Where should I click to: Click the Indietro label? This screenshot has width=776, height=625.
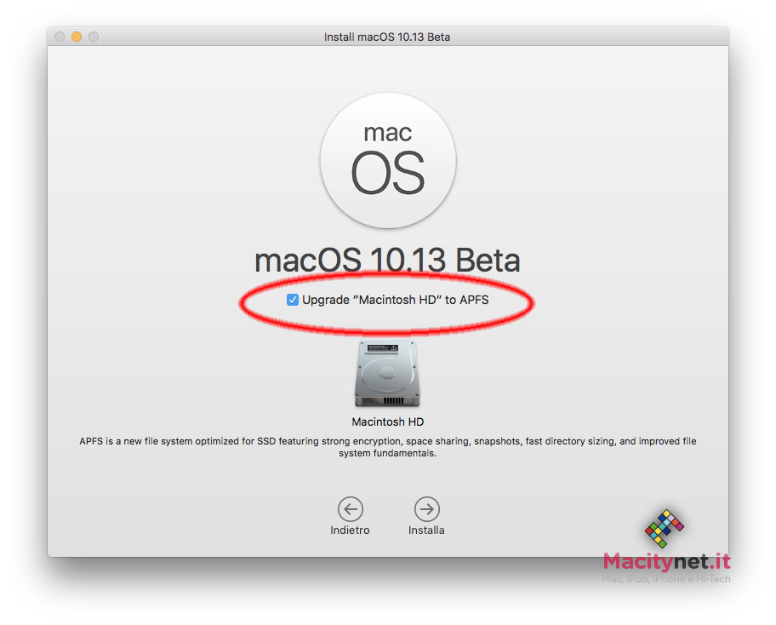click(x=350, y=530)
